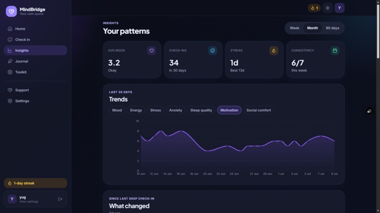Click the Toolkit lifebuoy icon in the sidebar
This screenshot has height=213, width=380.
10,72
